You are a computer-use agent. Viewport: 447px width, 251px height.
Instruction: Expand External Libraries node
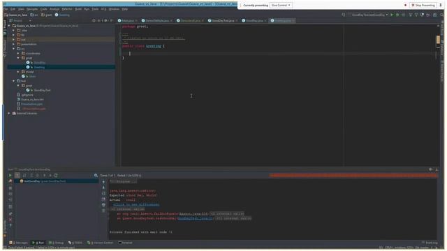point(9,113)
